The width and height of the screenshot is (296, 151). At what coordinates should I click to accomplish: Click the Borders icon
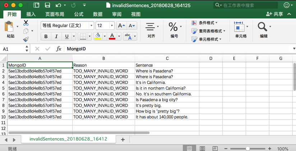[x=83, y=36]
